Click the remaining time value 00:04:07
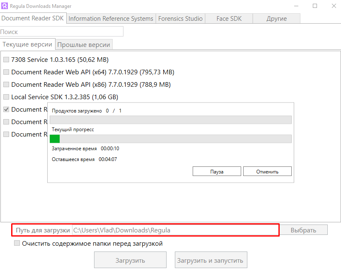Image resolution: width=341 pixels, height=271 pixels. tap(108, 159)
